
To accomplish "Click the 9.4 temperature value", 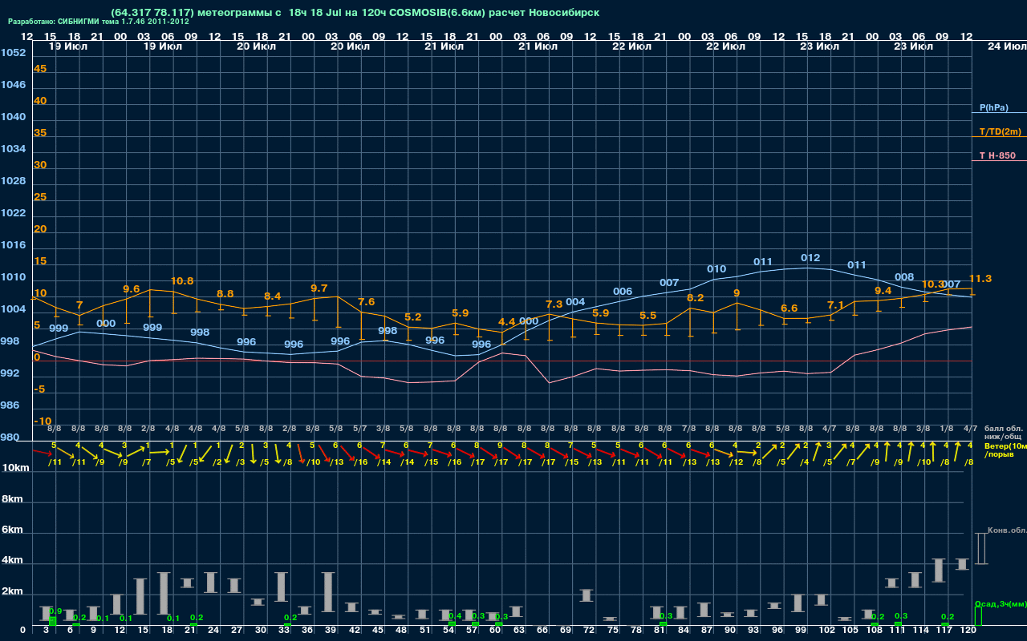I will click(x=883, y=291).
